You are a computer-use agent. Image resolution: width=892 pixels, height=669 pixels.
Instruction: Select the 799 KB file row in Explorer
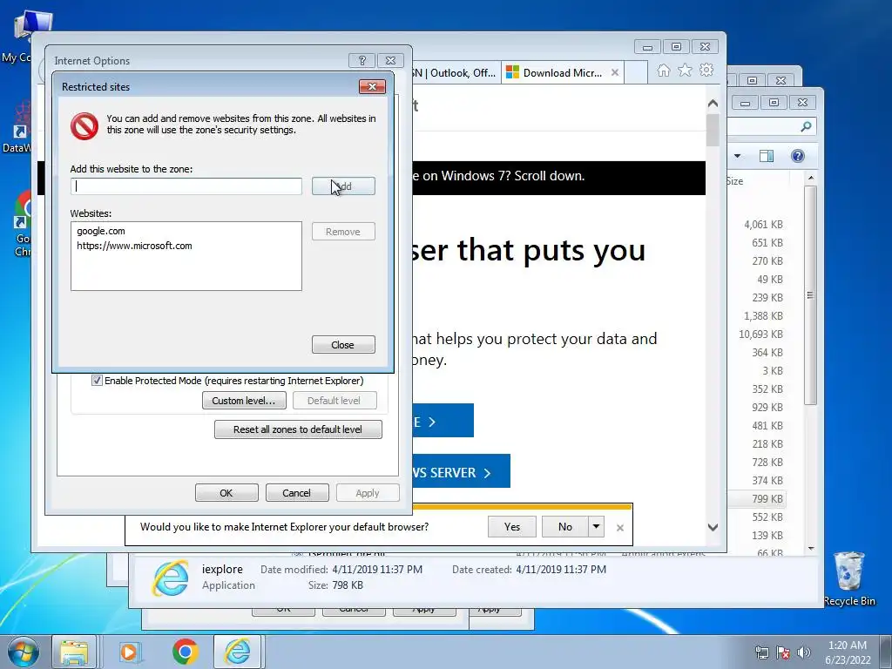(x=756, y=499)
